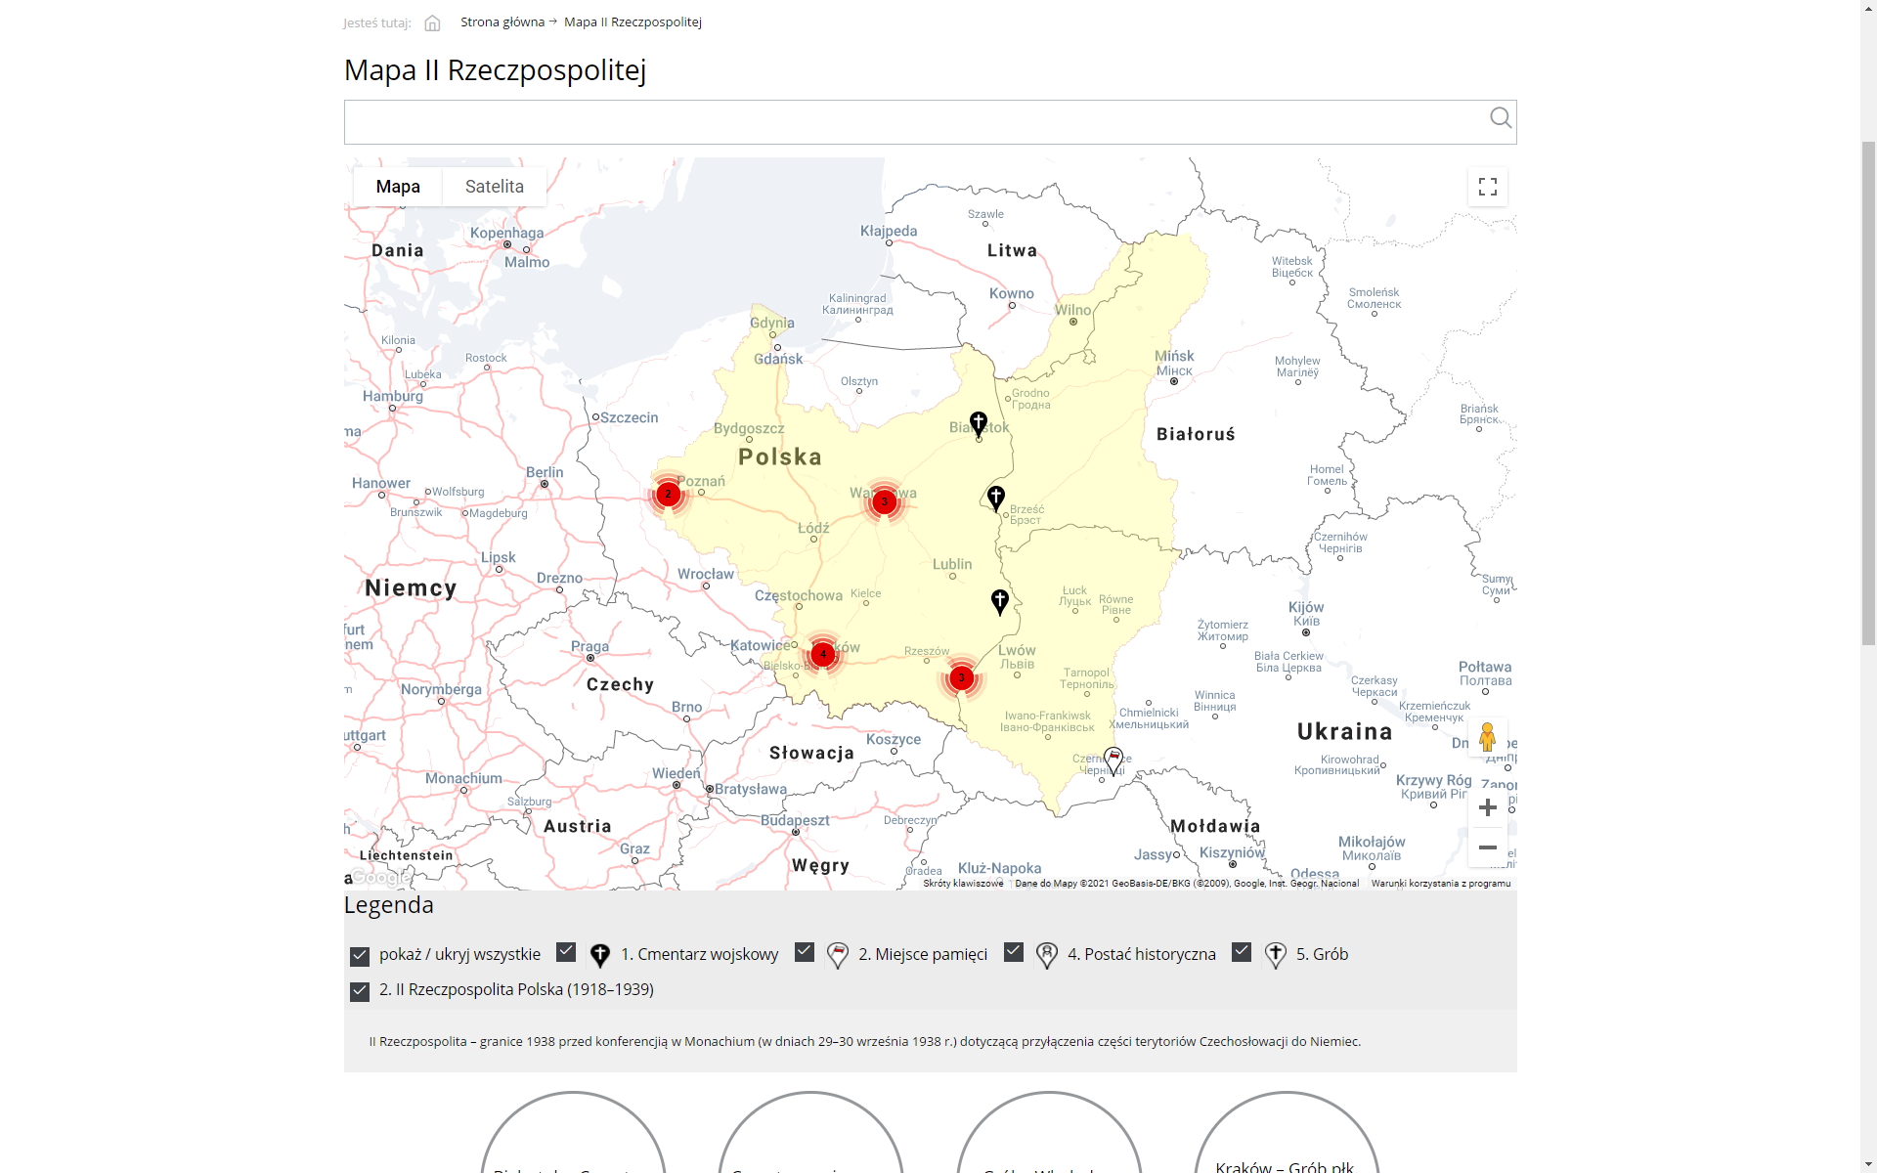This screenshot has width=1877, height=1173.
Task: Toggle pokaż / ukryj wszystkie checkbox
Action: (x=360, y=956)
